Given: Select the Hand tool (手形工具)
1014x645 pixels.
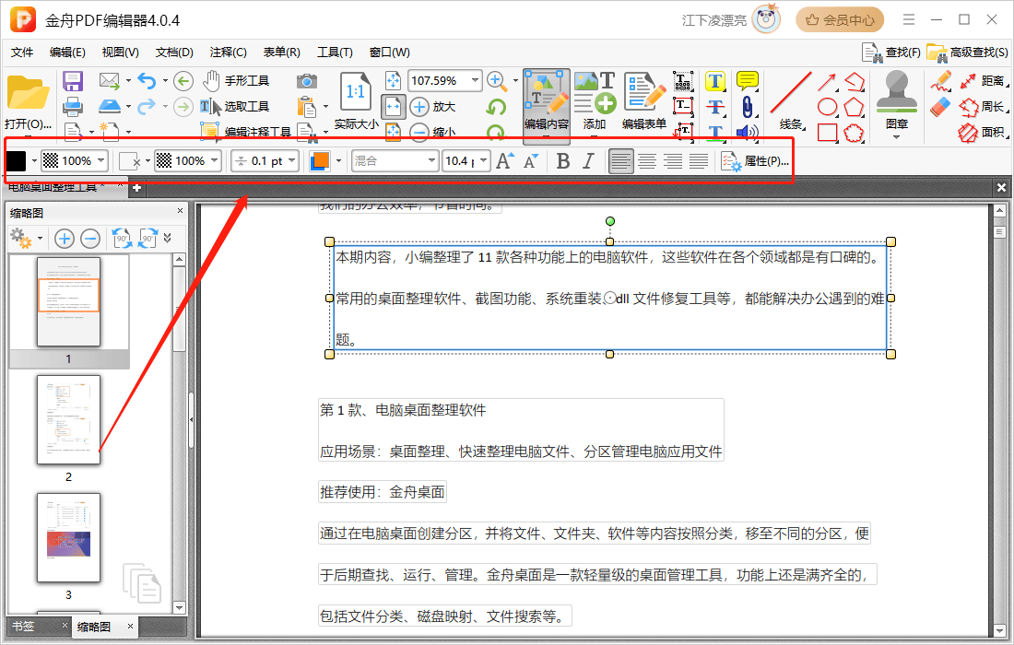Looking at the screenshot, I should tap(235, 81).
